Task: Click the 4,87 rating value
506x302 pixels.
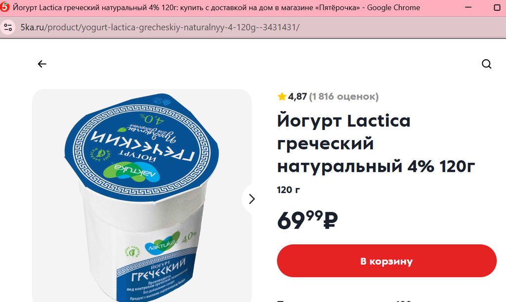Action: pos(297,96)
